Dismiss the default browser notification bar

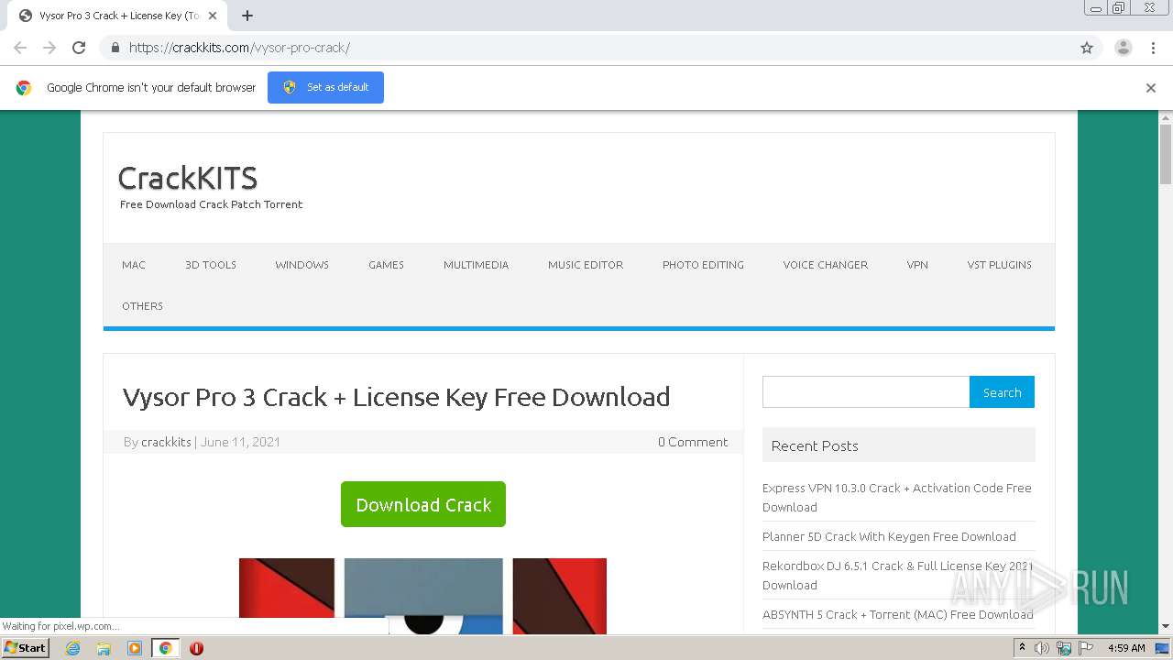coord(1151,88)
